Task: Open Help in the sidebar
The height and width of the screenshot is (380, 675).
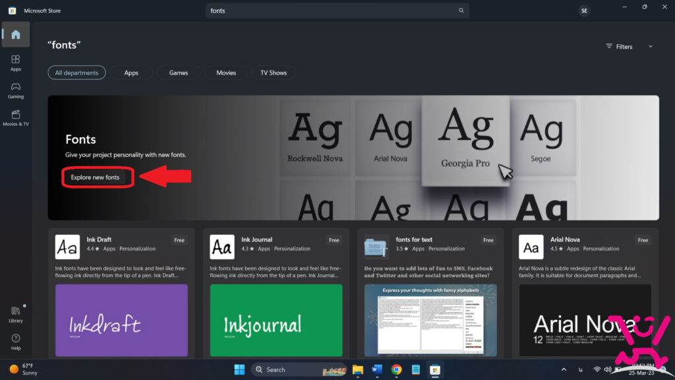Action: point(16,342)
